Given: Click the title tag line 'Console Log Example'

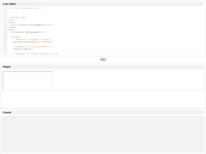Looking at the screenshot, I should pos(32,25).
